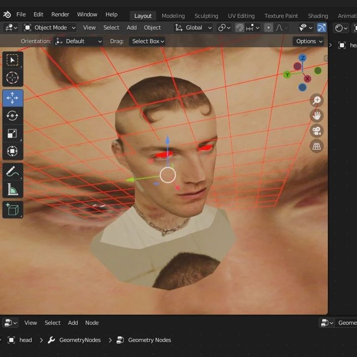357x357 pixels.
Task: Open the Global transform orientation dropdown
Action: 193,28
